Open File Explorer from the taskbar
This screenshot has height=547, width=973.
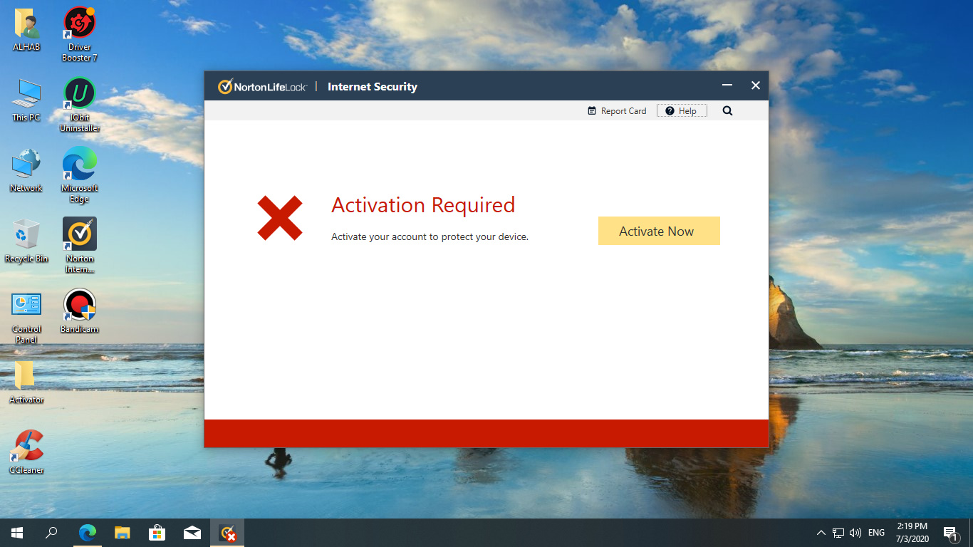click(123, 533)
